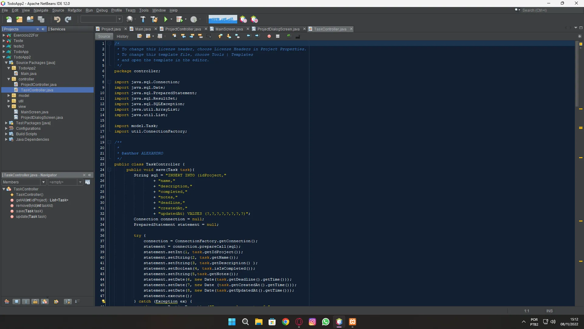Screen dimensions: 584x329
Task: Click the New Project toolbar icon
Action: click(19, 19)
